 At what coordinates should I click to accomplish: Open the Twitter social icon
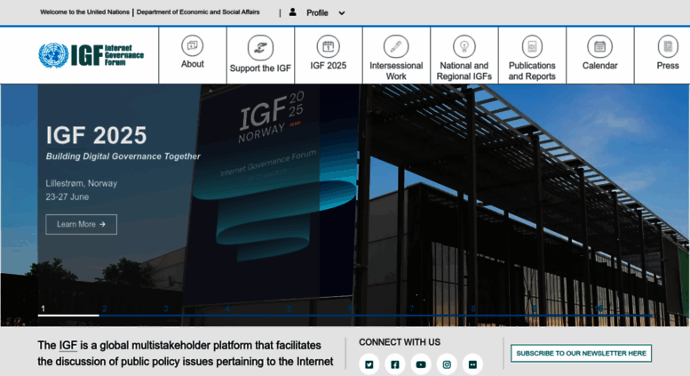(x=369, y=364)
